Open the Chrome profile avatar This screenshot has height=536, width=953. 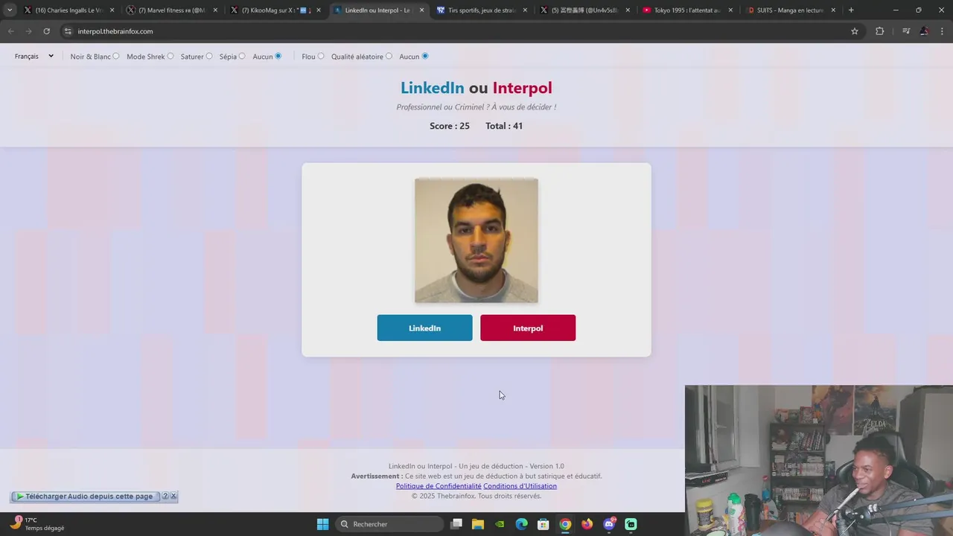[x=924, y=31]
